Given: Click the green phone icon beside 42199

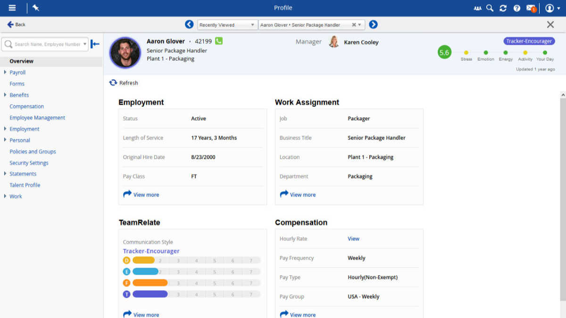Looking at the screenshot, I should 219,41.
